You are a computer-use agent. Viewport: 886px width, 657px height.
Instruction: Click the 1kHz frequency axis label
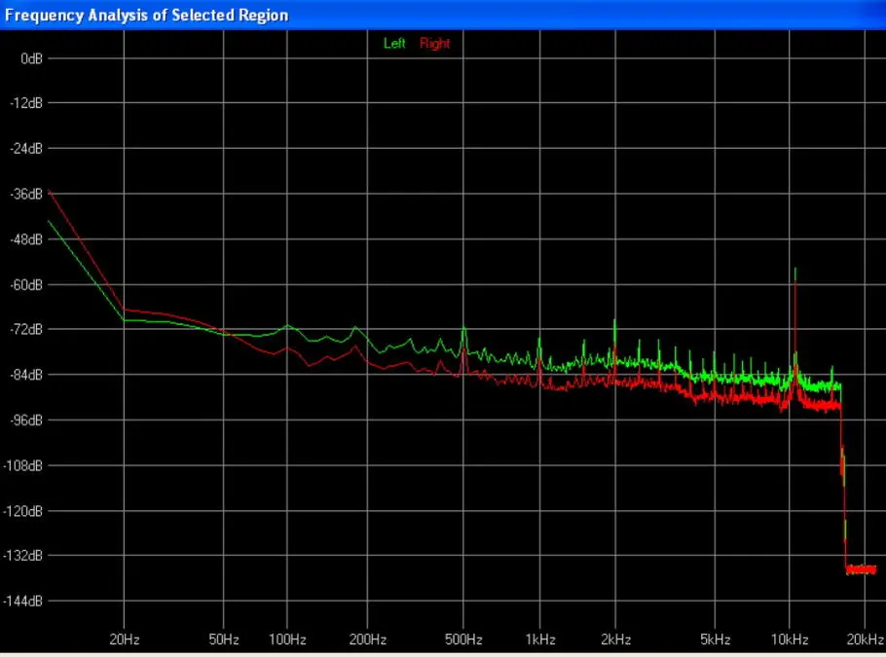coord(539,639)
